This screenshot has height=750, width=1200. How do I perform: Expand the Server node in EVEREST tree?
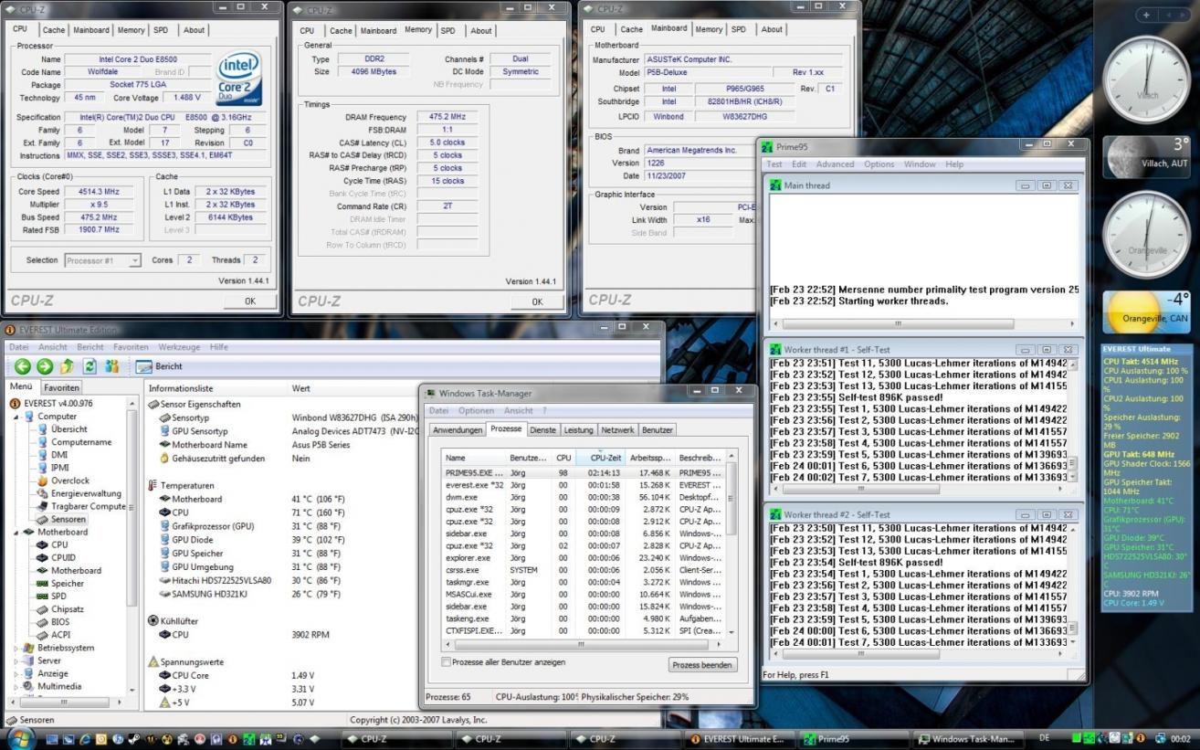17,660
